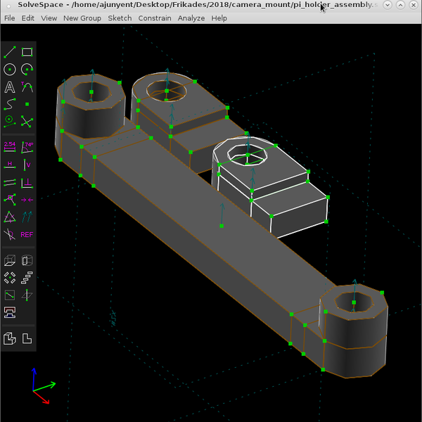Viewport: 422px width, 422px height.
Task: Click the Extrude new group icon
Action: [x=10, y=260]
